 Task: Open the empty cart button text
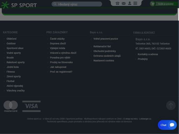(x=166, y=4)
